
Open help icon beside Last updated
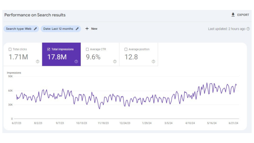point(248,29)
